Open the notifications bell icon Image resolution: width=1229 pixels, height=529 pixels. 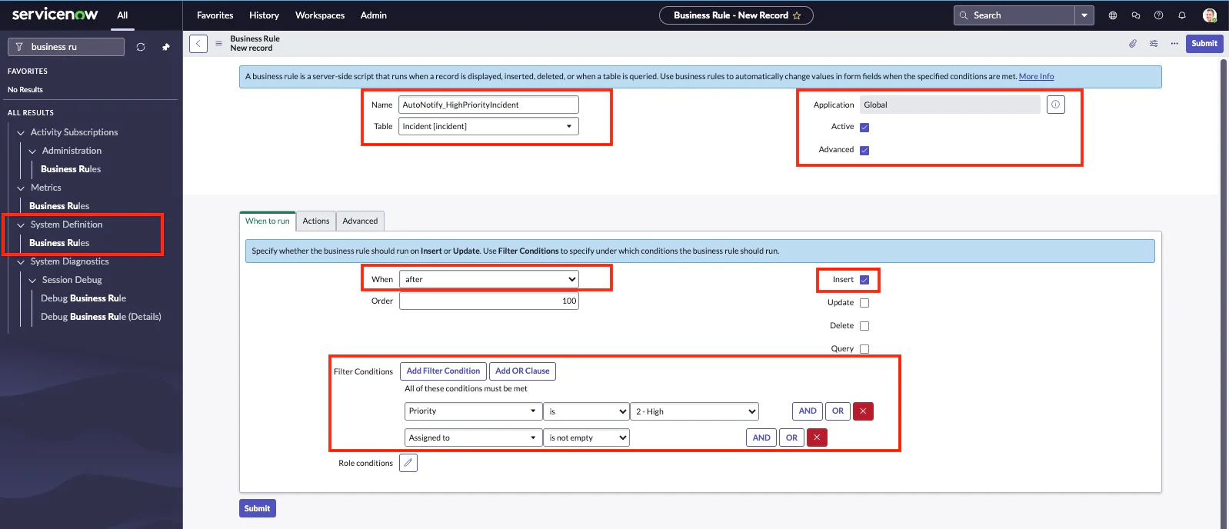coord(1182,15)
